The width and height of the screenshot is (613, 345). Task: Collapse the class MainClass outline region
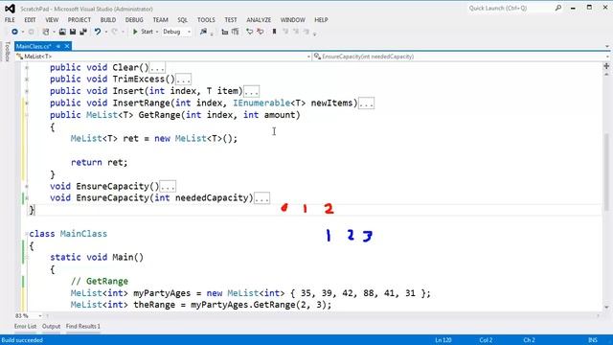[27, 234]
